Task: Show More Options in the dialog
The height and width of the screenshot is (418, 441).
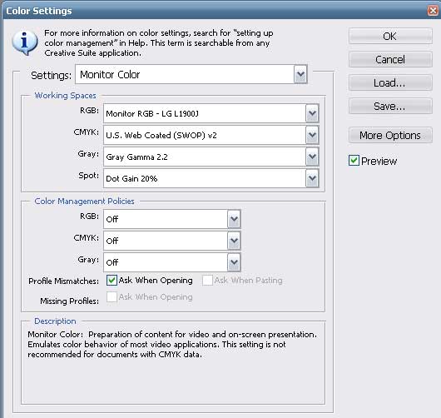Action: pos(390,136)
